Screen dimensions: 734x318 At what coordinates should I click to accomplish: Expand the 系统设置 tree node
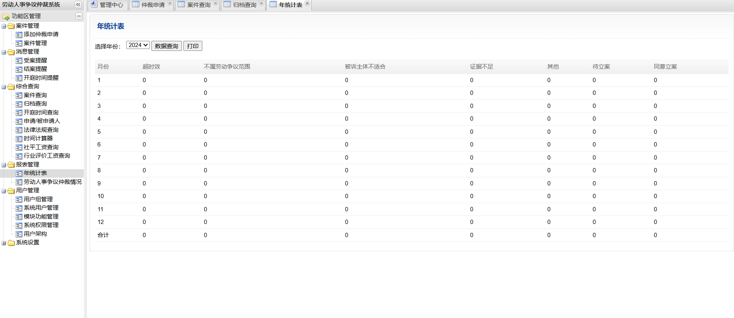tap(4, 243)
